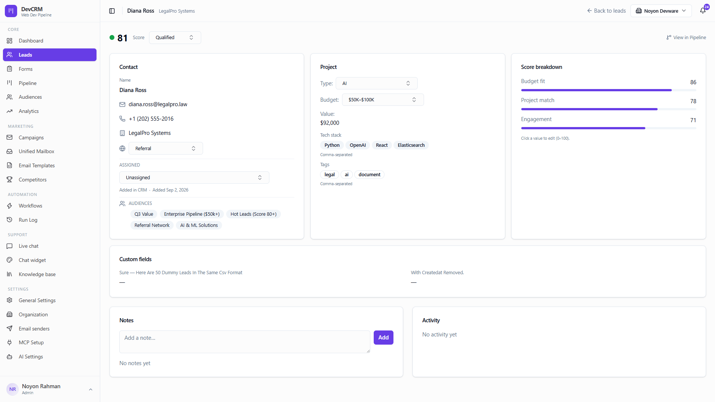The image size is (715, 402).
Task: Open Dashboard from the sidebar
Action: (50, 41)
